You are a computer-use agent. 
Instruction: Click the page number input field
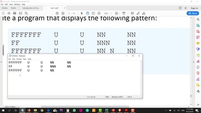[x=69, y=13]
